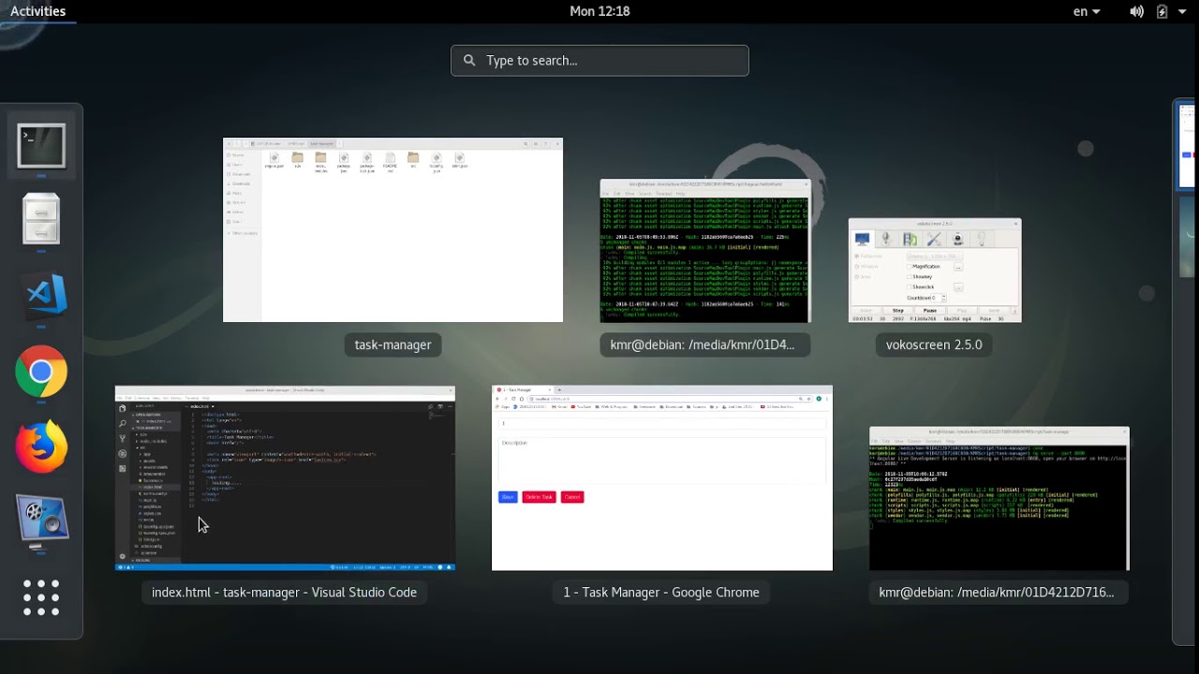This screenshot has height=674, width=1199.
Task: Launch the Files file manager from dock
Action: 41,220
